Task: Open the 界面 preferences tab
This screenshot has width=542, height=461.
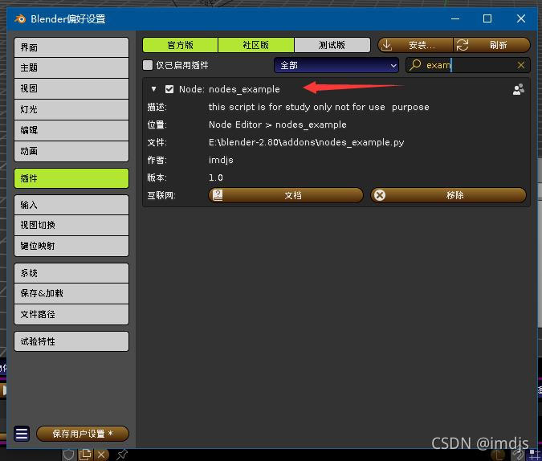Action: point(71,47)
